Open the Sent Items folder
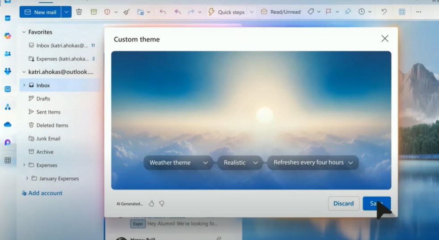This screenshot has height=240, width=439. pos(48,112)
